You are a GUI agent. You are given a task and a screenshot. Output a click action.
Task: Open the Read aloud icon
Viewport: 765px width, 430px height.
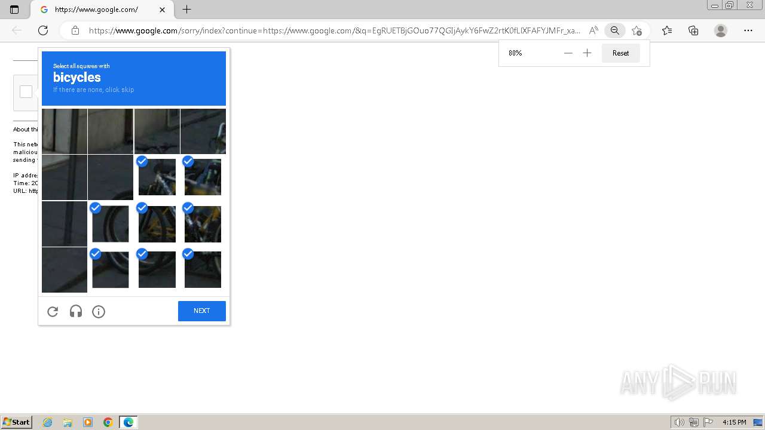593,30
